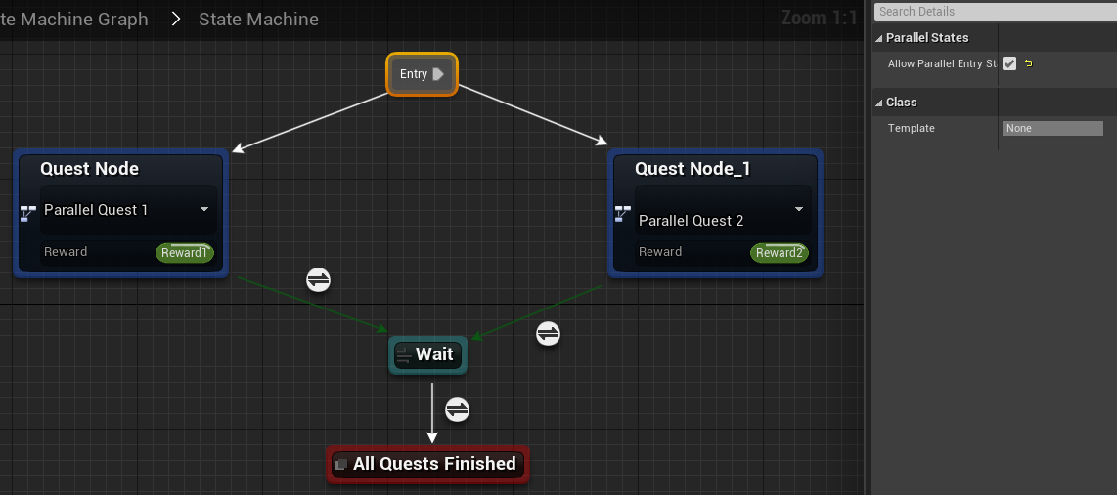
Task: Click transition icon from Quest Node to Wait
Action: click(x=318, y=280)
